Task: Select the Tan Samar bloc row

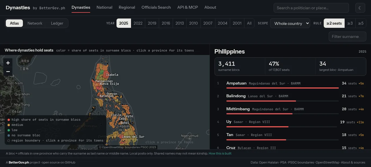Action: pyautogui.click(x=290, y=137)
